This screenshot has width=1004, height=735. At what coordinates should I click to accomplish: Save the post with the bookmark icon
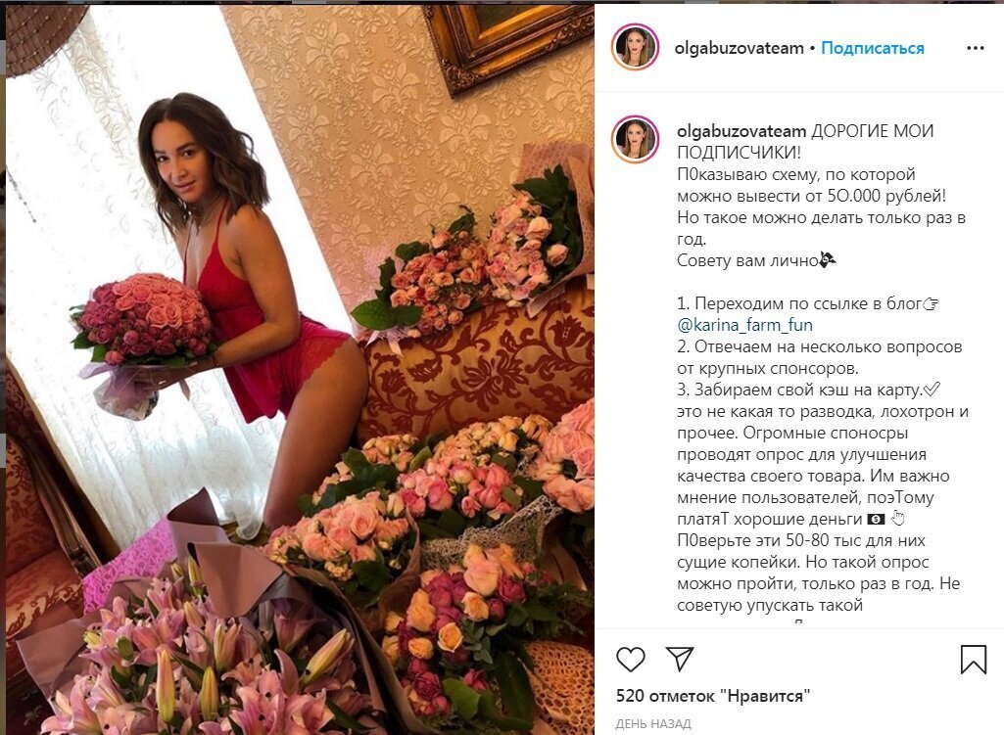[974, 660]
